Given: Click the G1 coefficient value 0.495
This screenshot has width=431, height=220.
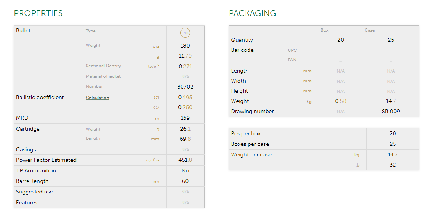Looking at the screenshot, I should tap(185, 98).
